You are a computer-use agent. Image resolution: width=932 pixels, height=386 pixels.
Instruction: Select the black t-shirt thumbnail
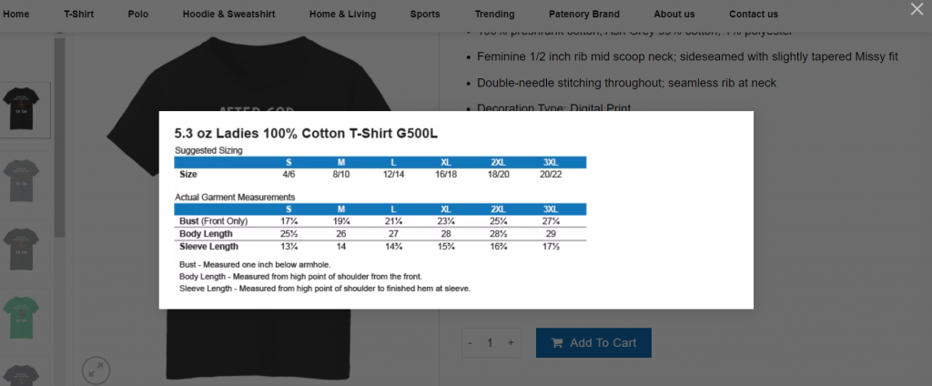pos(22,110)
